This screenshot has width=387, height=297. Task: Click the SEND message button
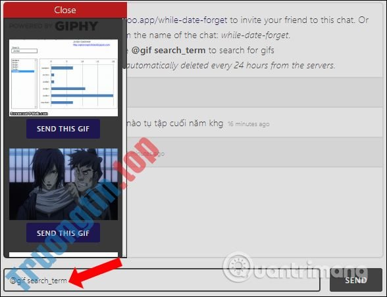pos(355,280)
